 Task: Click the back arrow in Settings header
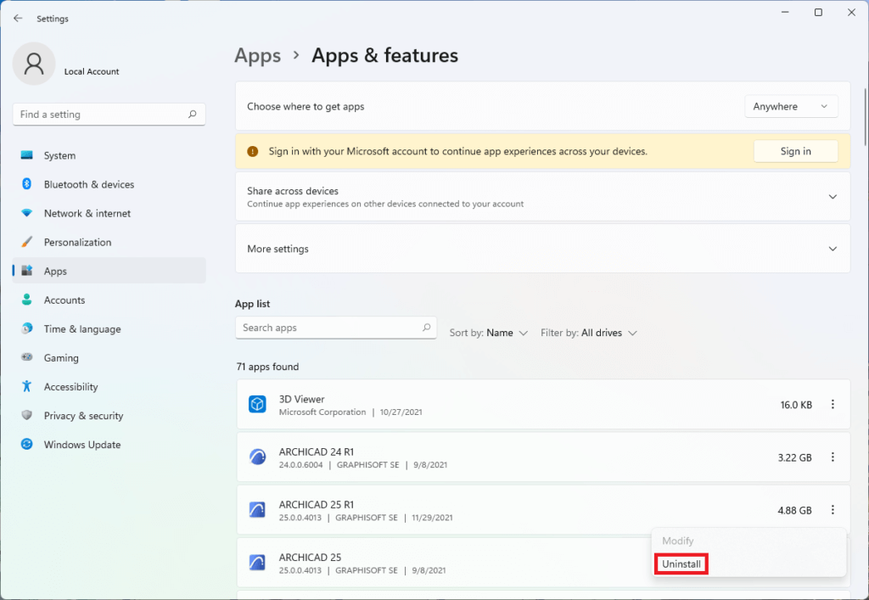pyautogui.click(x=18, y=18)
